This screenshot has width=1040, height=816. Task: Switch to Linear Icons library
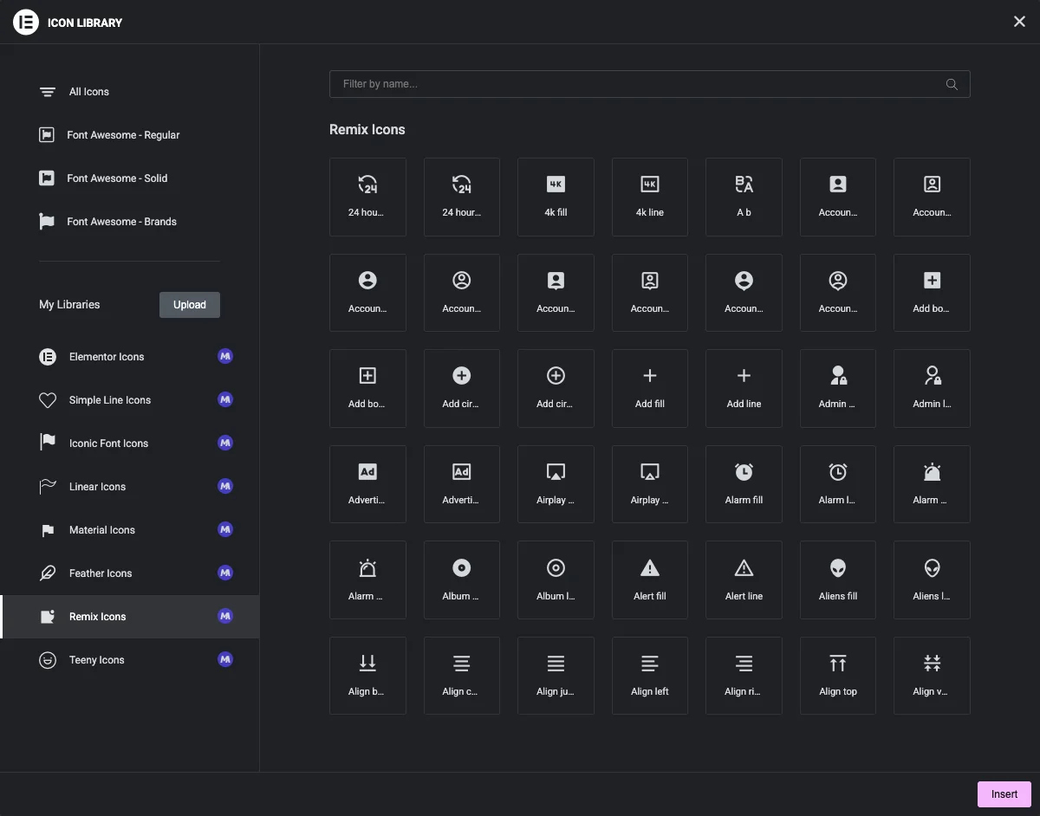130,487
